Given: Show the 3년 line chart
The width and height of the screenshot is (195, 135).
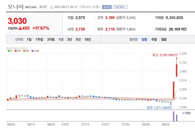Looking at the screenshot, I should click(70, 39).
